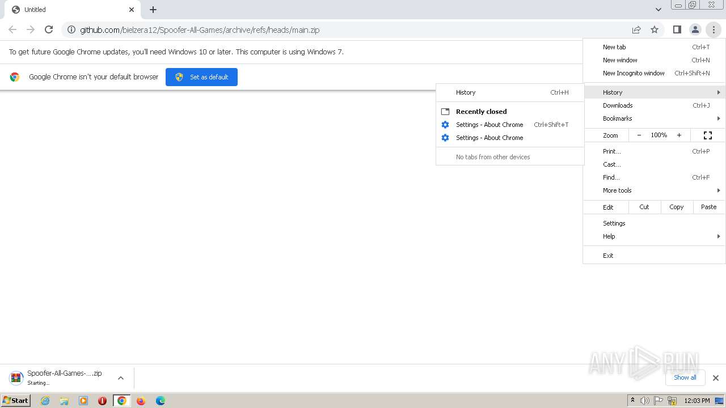
Task: Click the taskbar clock 12:03 PM
Action: click(697, 401)
